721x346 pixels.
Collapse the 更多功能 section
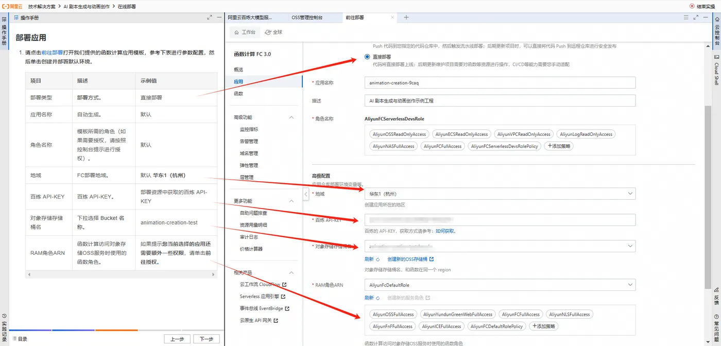[291, 201]
